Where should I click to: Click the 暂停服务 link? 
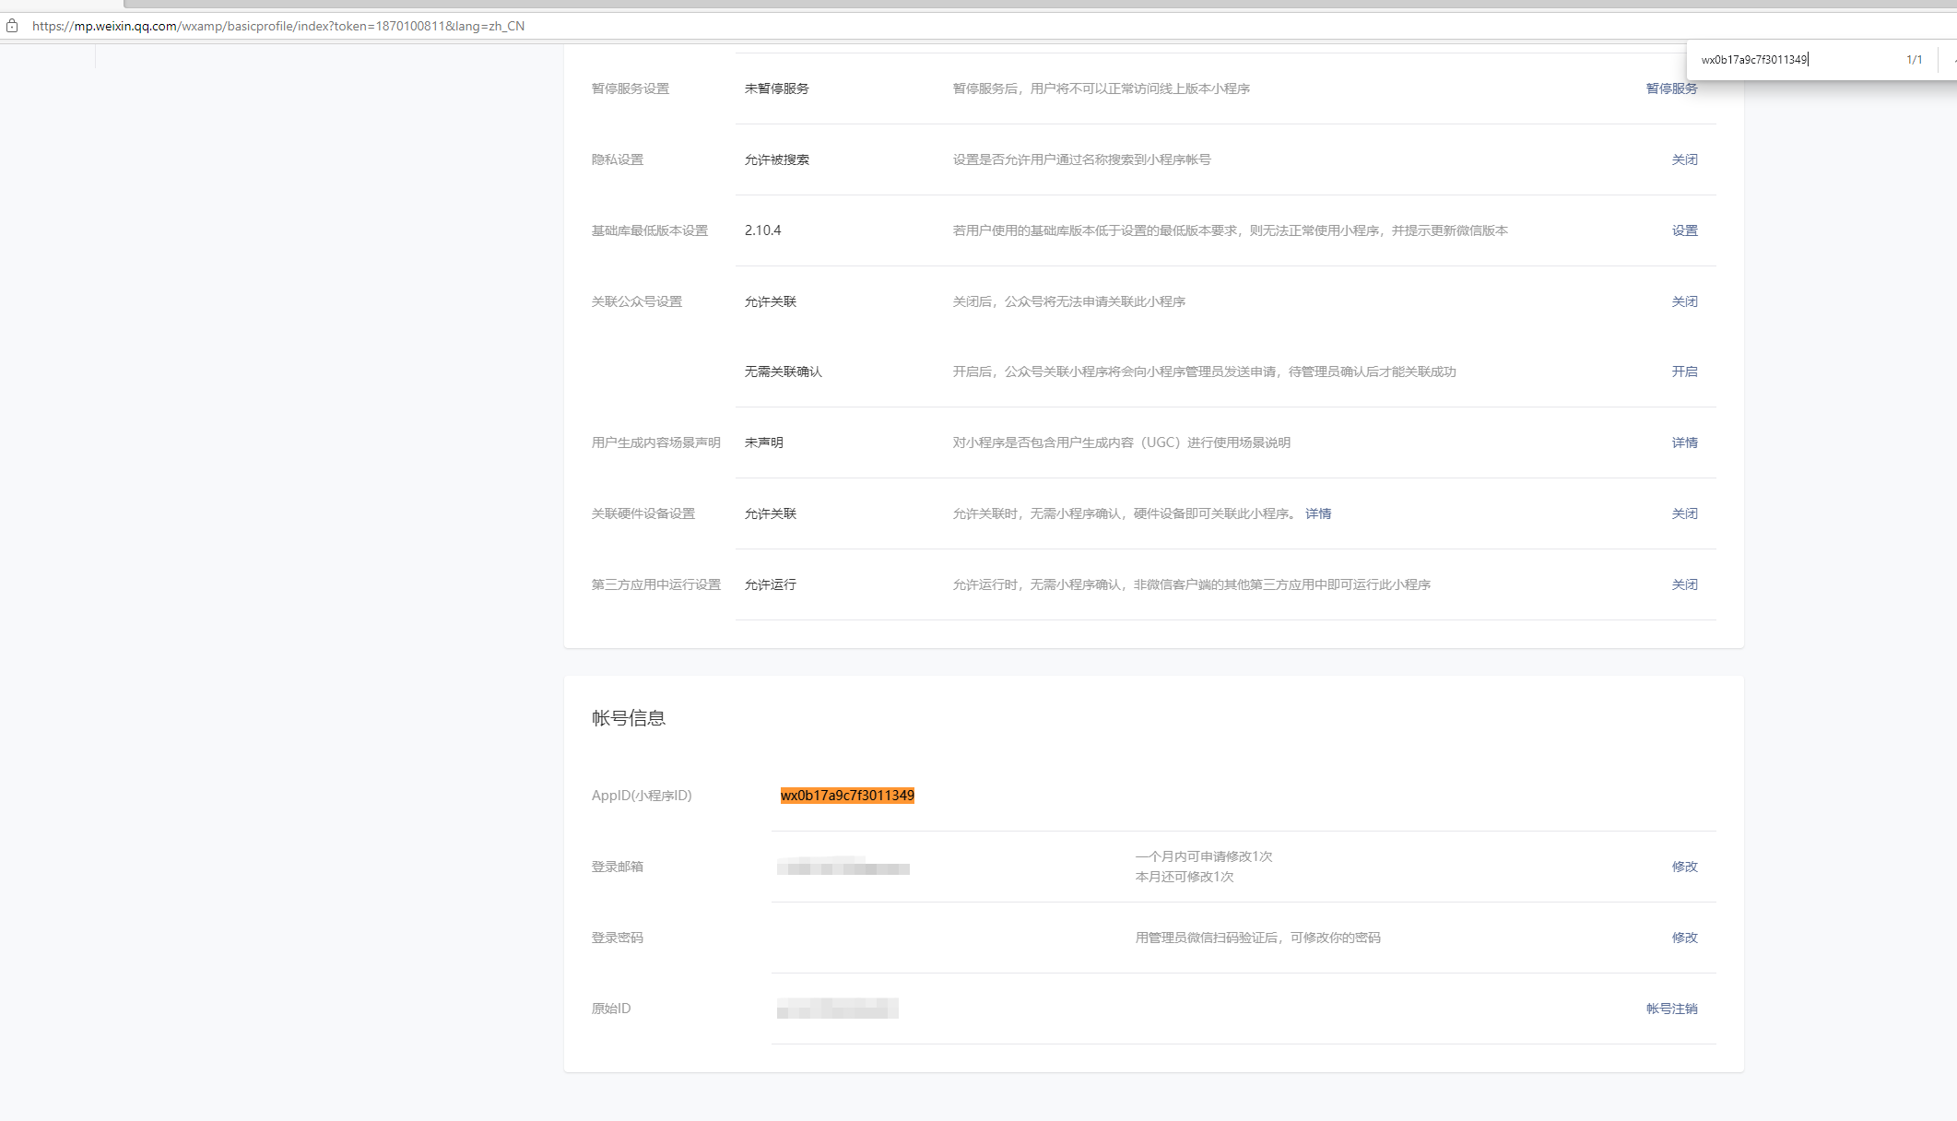[x=1671, y=88]
